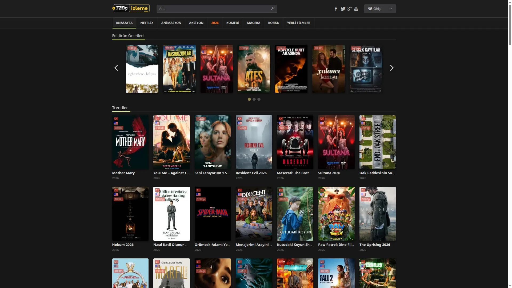Open the MACERA category
Viewport: 512px width, 288px height.
254,23
